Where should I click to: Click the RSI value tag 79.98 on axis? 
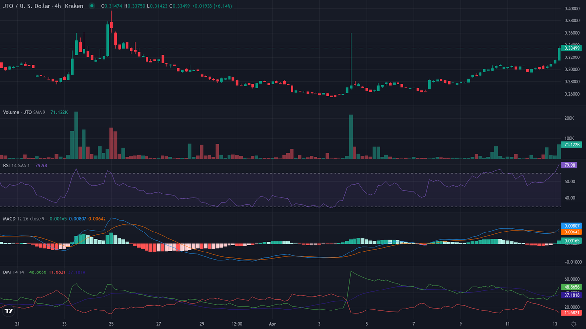click(569, 165)
